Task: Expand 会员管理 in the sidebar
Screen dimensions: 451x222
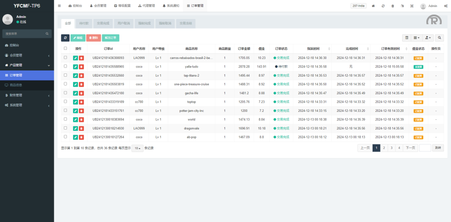Action: (26, 55)
